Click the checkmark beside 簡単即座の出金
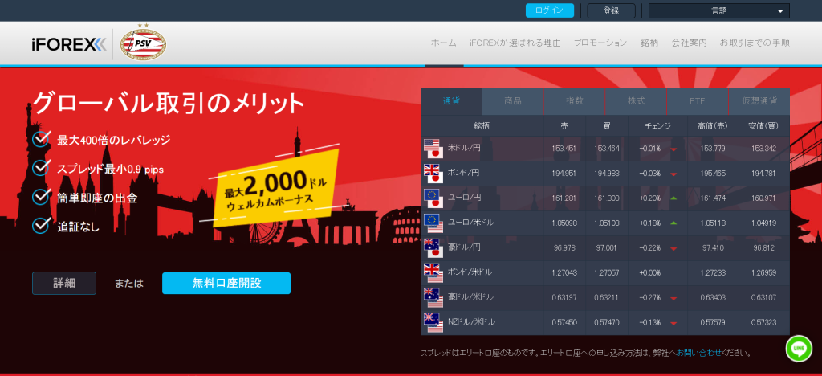The image size is (822, 376). [x=42, y=198]
